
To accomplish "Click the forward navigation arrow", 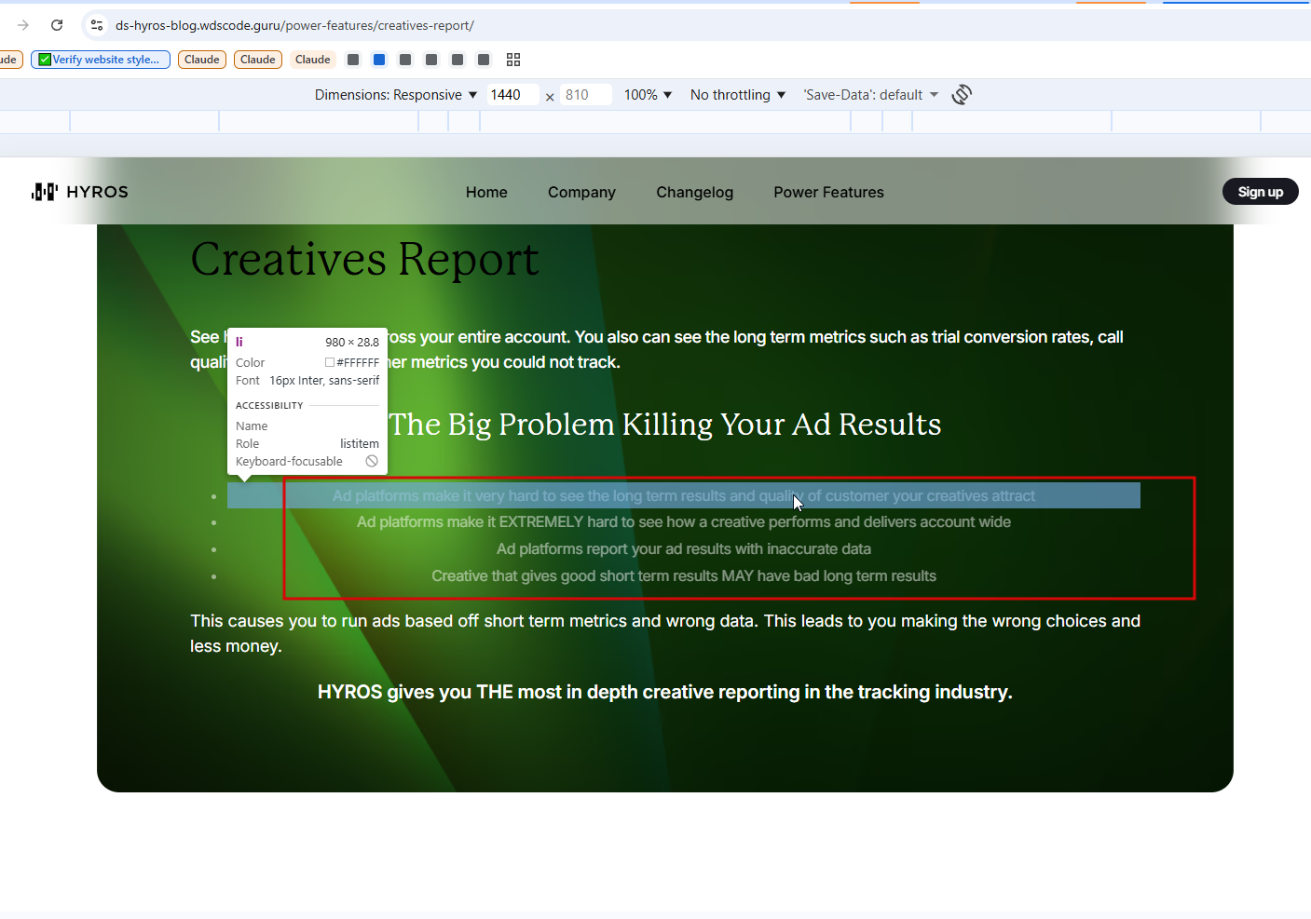I will (23, 25).
